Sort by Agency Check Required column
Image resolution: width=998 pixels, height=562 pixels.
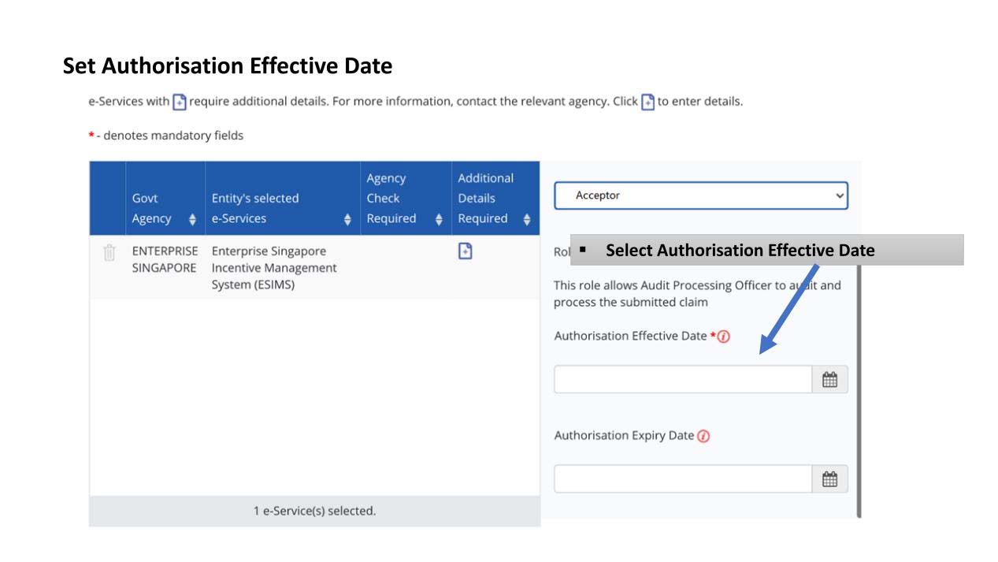[439, 219]
